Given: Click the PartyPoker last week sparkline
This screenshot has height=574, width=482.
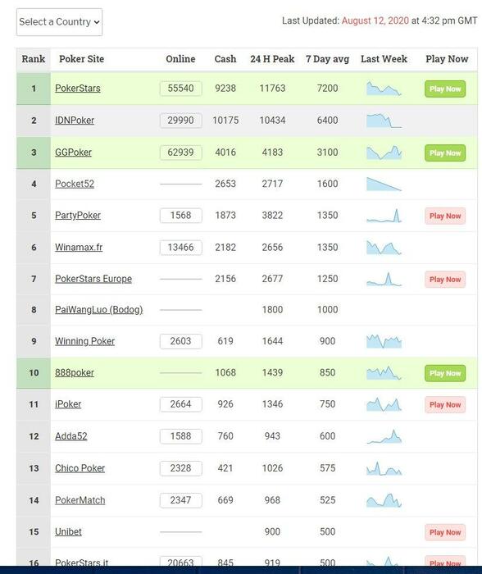Looking at the screenshot, I should pos(384,216).
